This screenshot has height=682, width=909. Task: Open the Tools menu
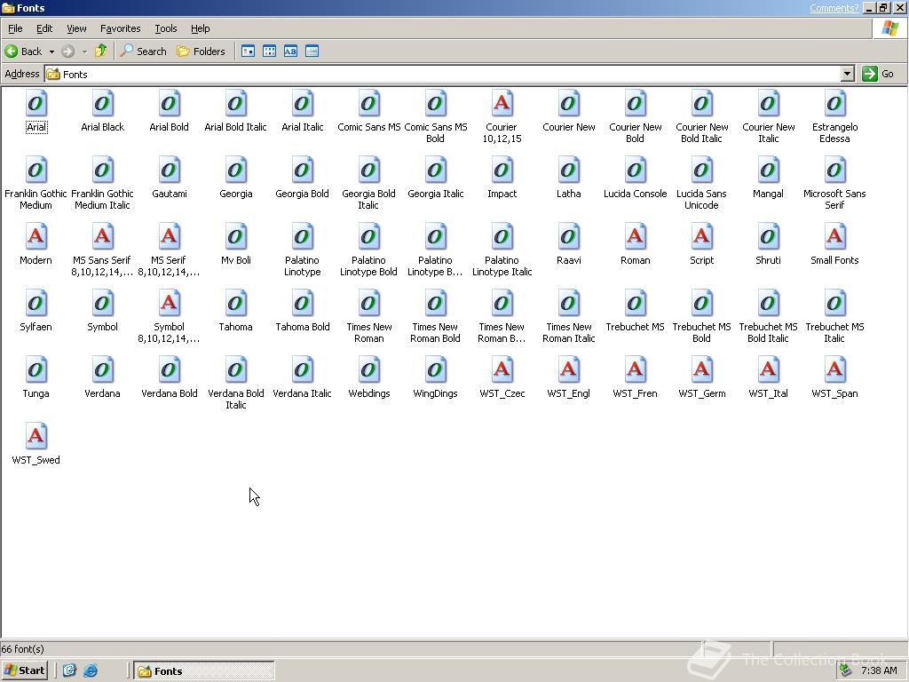pos(165,28)
